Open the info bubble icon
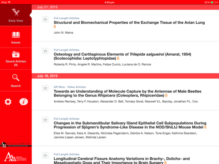The width and height of the screenshot is (219, 164). (24, 102)
